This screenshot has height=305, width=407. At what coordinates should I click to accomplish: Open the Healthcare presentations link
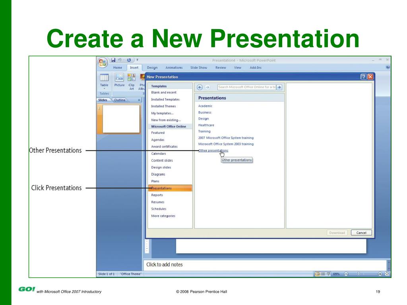pyautogui.click(x=206, y=125)
